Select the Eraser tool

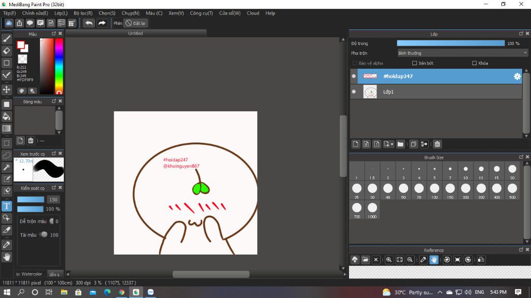coord(6,51)
